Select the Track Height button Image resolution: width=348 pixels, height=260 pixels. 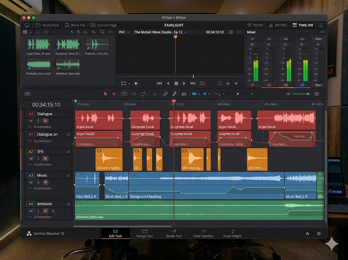click(x=232, y=233)
